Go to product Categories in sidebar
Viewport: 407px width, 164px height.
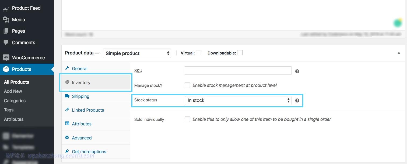click(x=15, y=101)
